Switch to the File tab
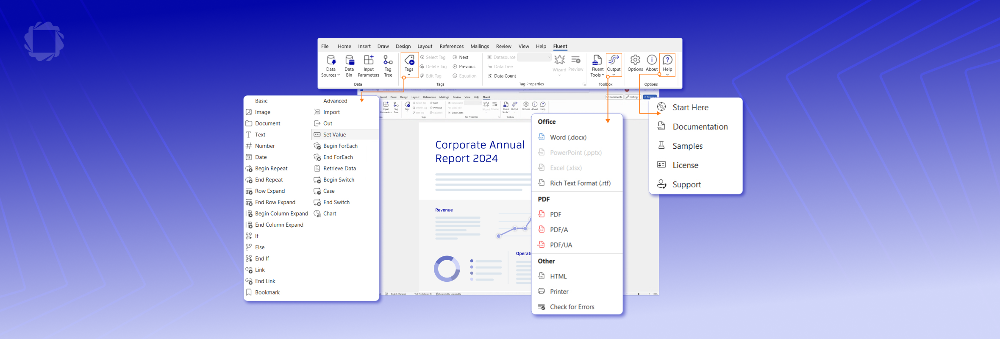 (x=325, y=46)
